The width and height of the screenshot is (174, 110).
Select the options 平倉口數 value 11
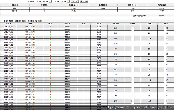pyautogui.click(x=44, y=11)
